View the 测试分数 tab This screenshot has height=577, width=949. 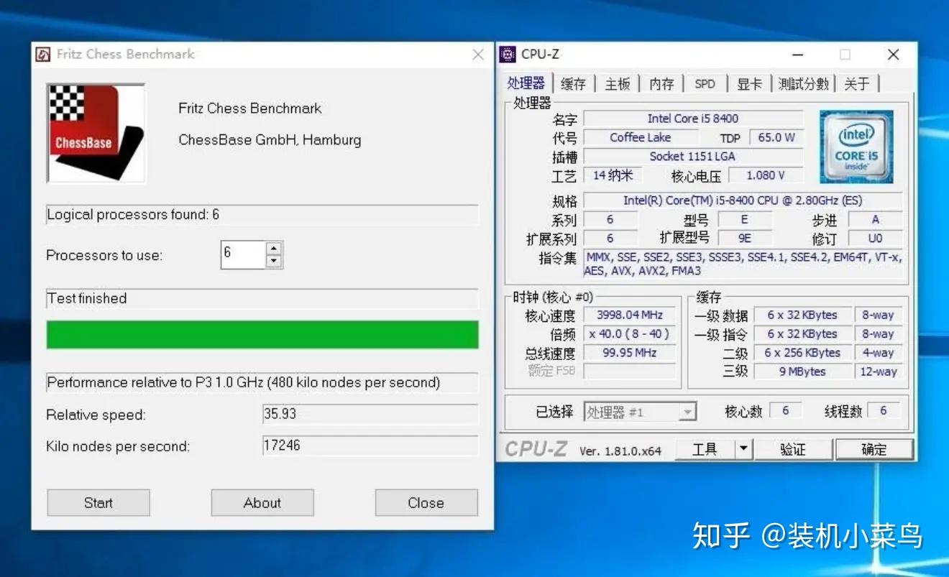click(802, 83)
